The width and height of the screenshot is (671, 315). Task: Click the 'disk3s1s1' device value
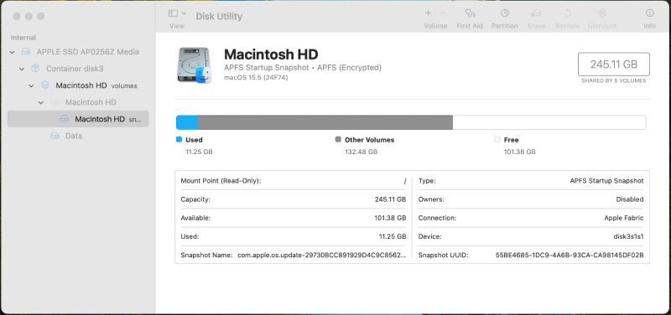coord(628,236)
